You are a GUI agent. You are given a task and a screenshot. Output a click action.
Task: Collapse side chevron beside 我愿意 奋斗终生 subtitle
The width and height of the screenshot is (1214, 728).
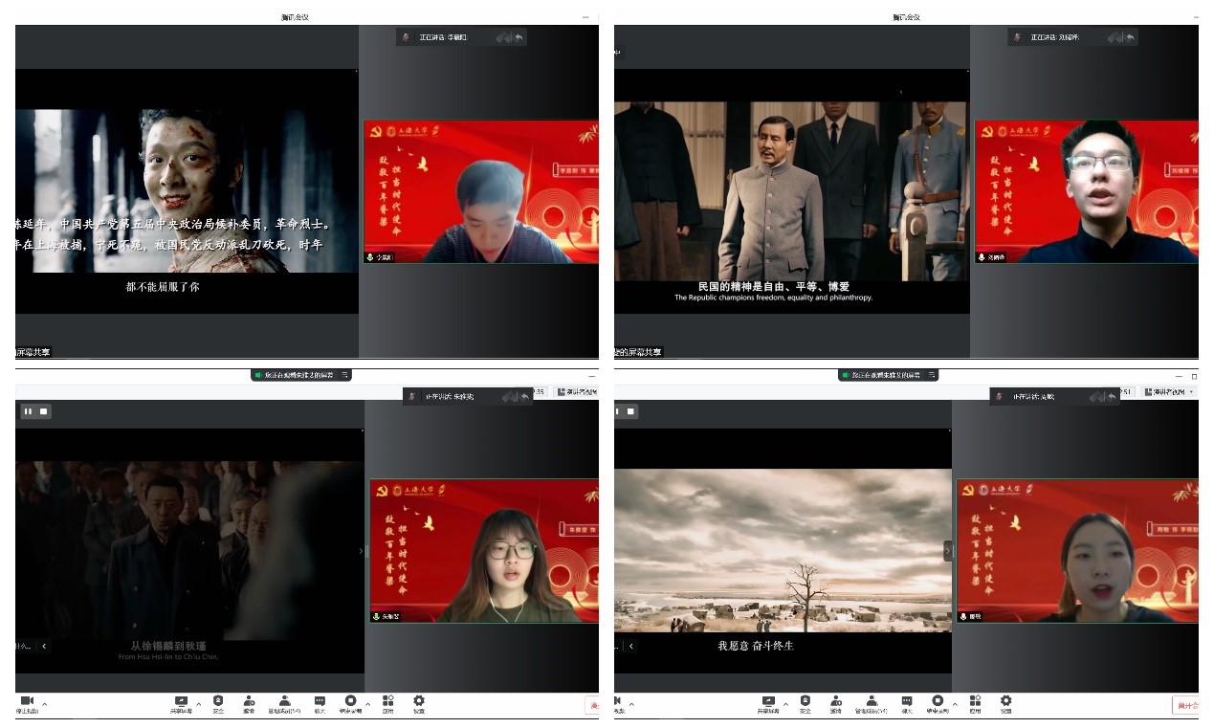coord(631,646)
